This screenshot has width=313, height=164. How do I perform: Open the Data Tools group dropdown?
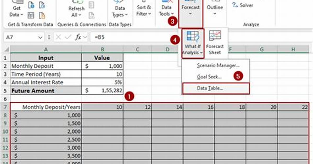click(x=166, y=9)
